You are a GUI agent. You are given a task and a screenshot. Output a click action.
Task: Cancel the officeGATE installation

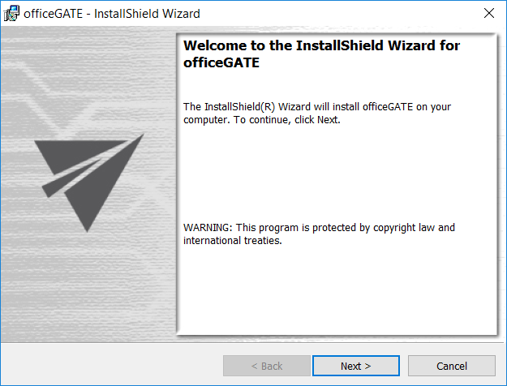point(451,366)
